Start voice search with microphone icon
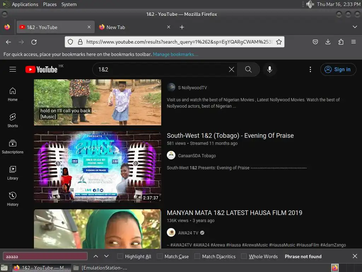 coord(270,69)
